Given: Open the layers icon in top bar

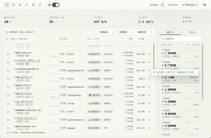Looking at the screenshot, I should [x=33, y=5].
